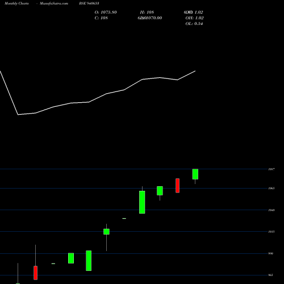Image resolution: width=284 pixels, height=284 pixels.
Task: Click the '990' price axis label
Action: (271, 253)
